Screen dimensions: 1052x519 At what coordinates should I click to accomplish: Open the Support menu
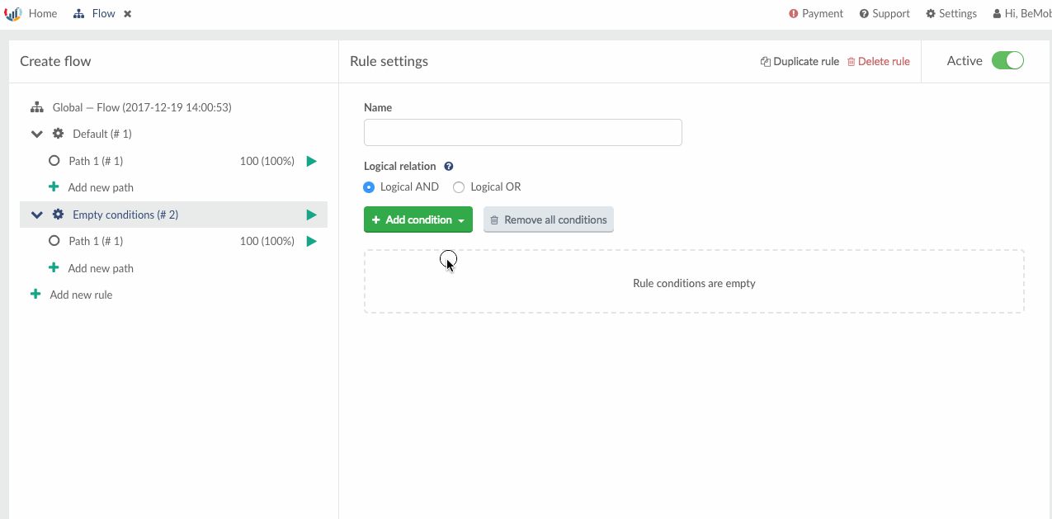[885, 13]
